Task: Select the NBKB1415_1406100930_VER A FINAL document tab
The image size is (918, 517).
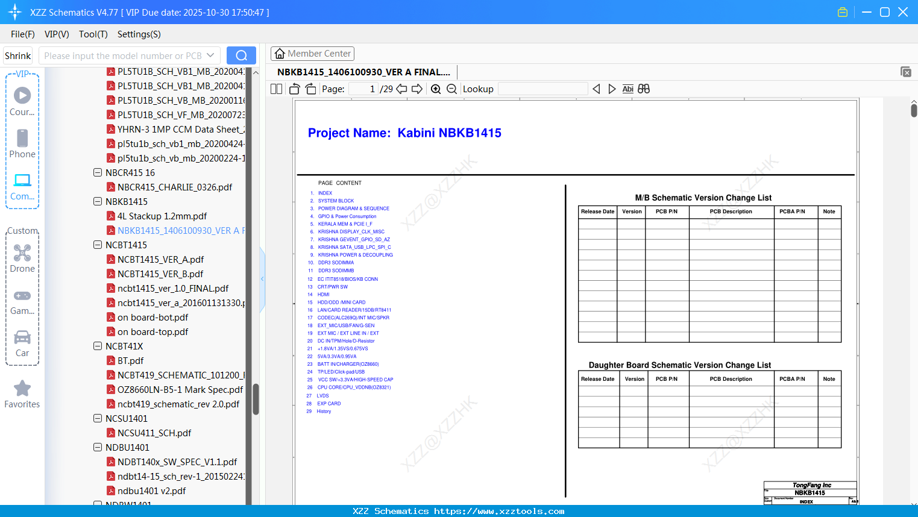Action: point(363,72)
